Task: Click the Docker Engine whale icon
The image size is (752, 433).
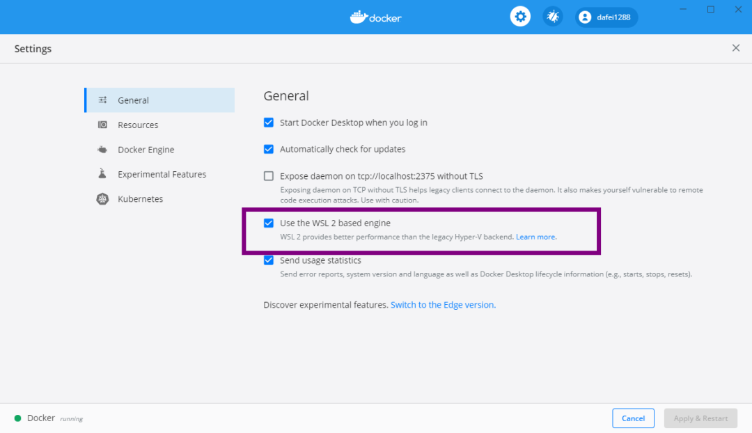Action: (x=103, y=150)
